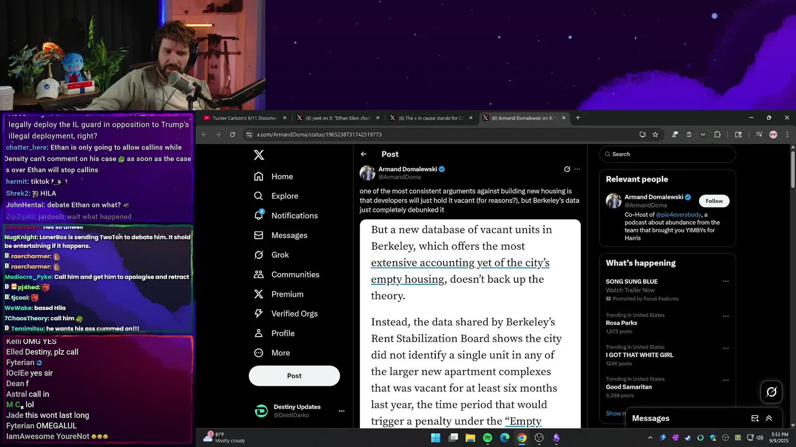Image resolution: width=796 pixels, height=447 pixels.
Task: Open more options for Good Samaritan trend
Action: click(x=725, y=381)
